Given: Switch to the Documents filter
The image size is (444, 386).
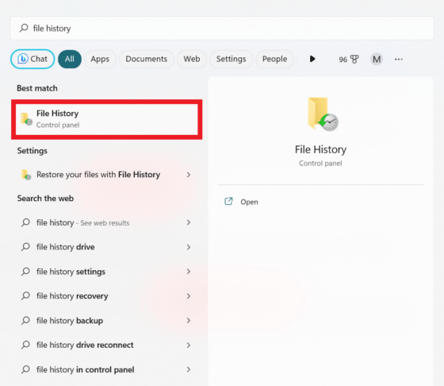Looking at the screenshot, I should 147,59.
